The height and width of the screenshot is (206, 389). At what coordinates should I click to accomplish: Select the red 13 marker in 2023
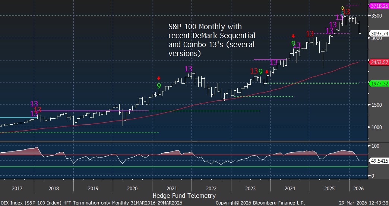coord(254,71)
